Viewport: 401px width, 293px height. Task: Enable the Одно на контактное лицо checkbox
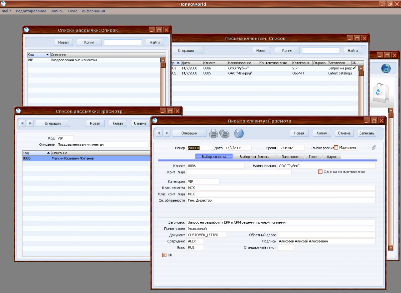tap(320, 172)
